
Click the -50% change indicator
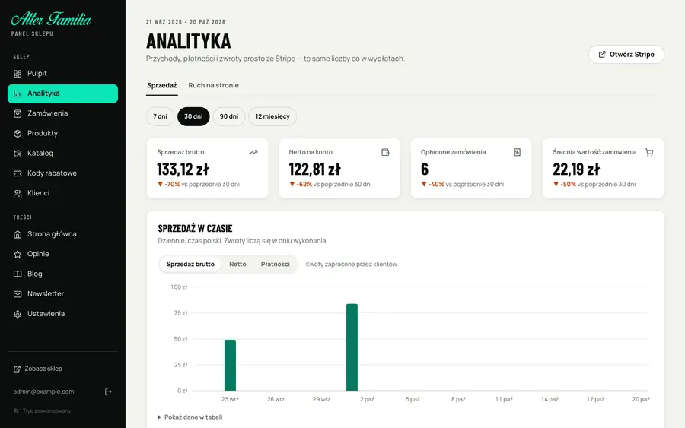click(x=565, y=185)
